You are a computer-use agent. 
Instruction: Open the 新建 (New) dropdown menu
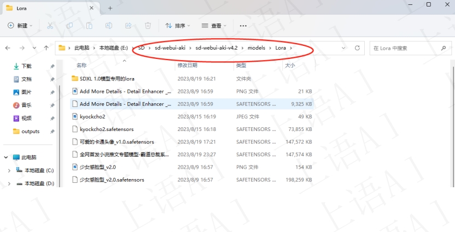click(x=20, y=26)
